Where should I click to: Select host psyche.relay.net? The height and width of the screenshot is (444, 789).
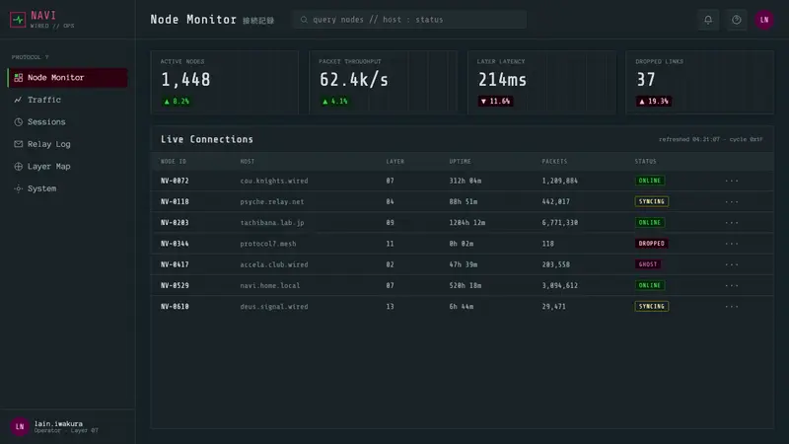pos(272,202)
